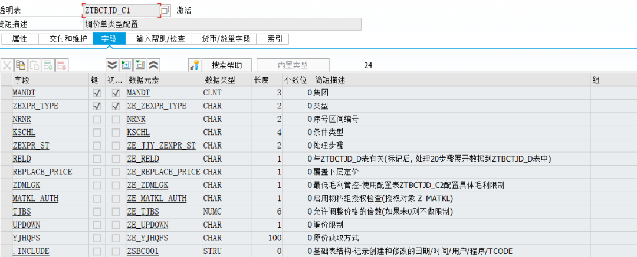The height and width of the screenshot is (257, 637).
Task: Click the 数据类型 column header
Action: pyautogui.click(x=227, y=80)
